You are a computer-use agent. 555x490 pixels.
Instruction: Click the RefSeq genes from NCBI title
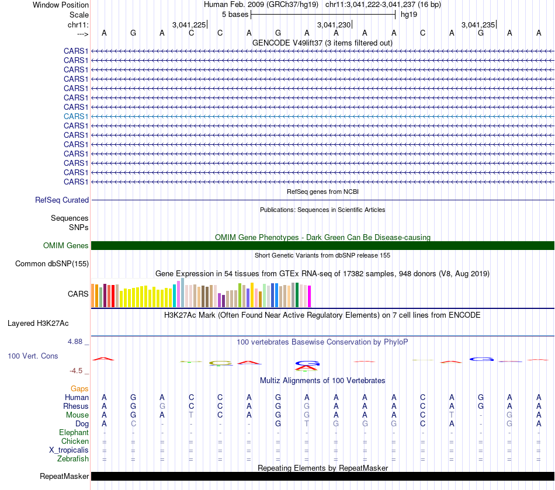(322, 192)
